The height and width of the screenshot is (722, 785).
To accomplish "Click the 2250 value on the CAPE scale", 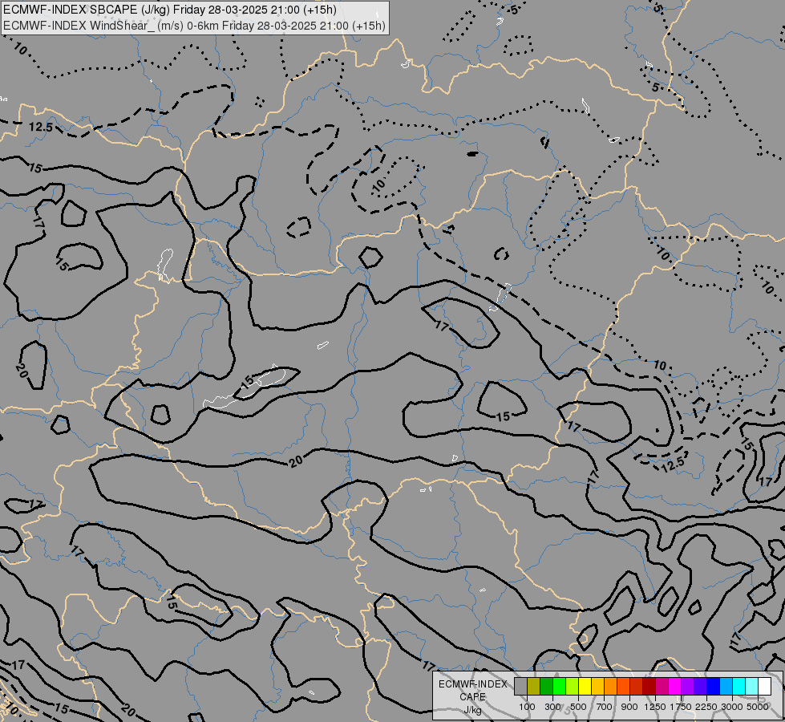I will coord(706,707).
